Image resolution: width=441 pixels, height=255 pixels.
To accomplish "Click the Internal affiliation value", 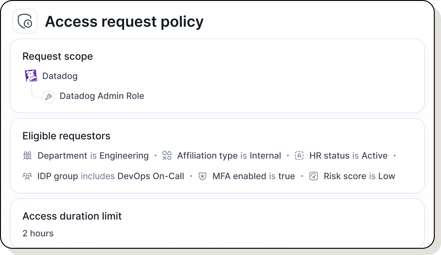I will pos(265,155).
